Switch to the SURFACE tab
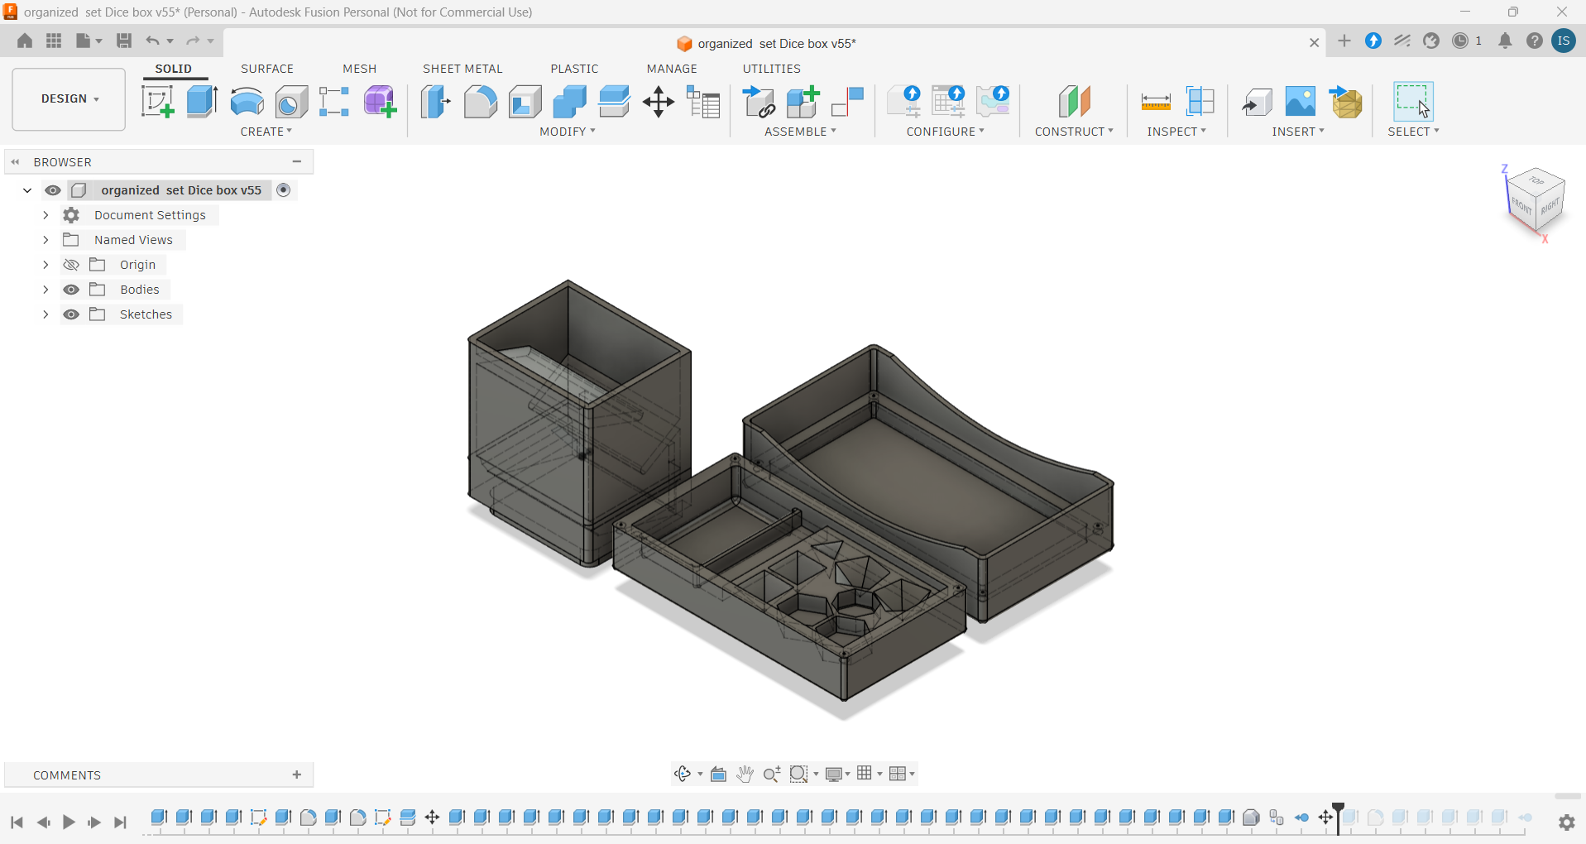 point(267,69)
